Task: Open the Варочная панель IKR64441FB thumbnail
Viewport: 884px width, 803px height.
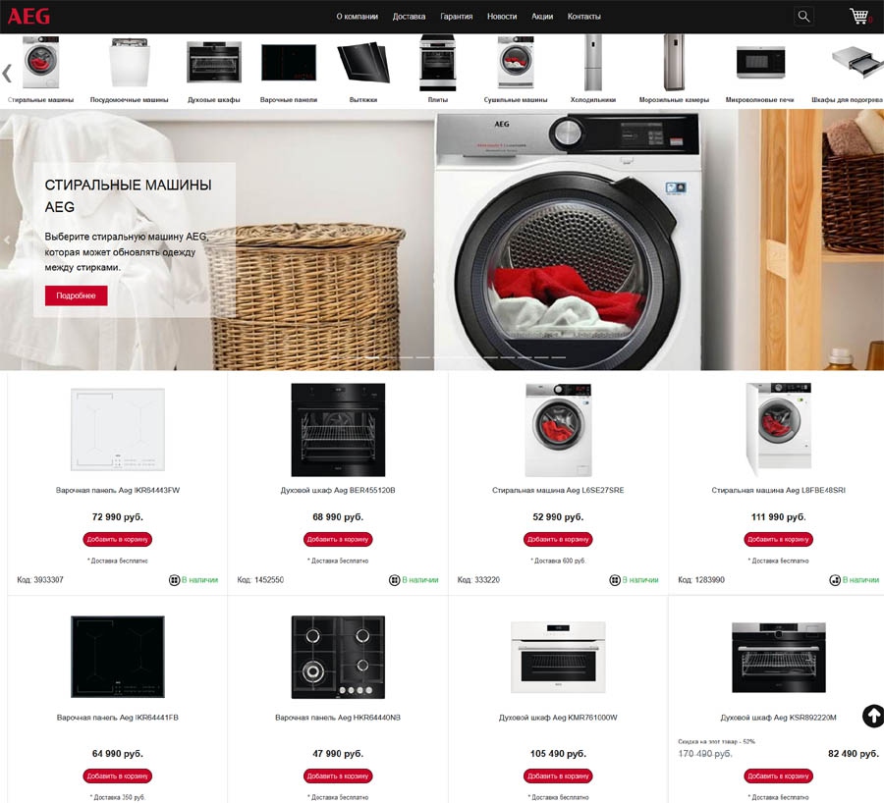Action: tap(117, 657)
